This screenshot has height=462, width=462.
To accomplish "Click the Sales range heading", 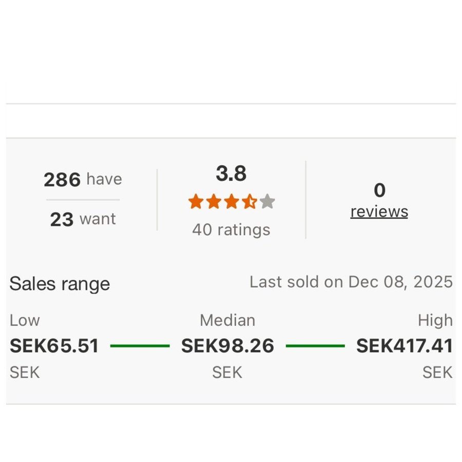I will [x=60, y=284].
